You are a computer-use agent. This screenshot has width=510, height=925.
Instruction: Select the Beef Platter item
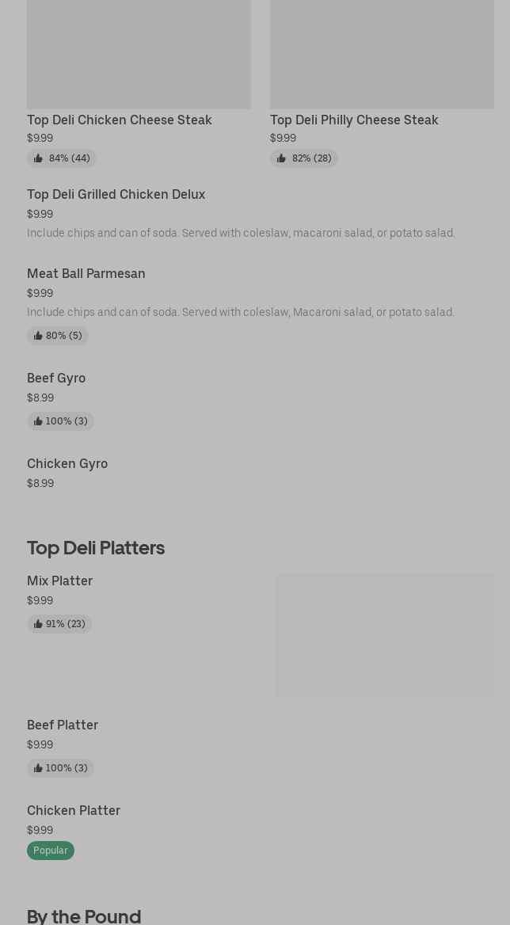[x=63, y=725]
